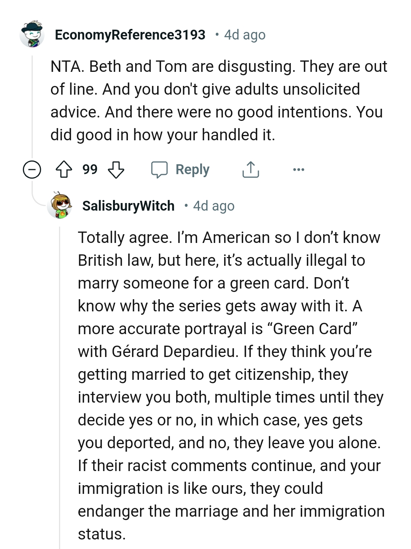Collapse thread via line under EconomyReference3193's avatar
Viewport: 411px width, 549px height.
[x=32, y=106]
